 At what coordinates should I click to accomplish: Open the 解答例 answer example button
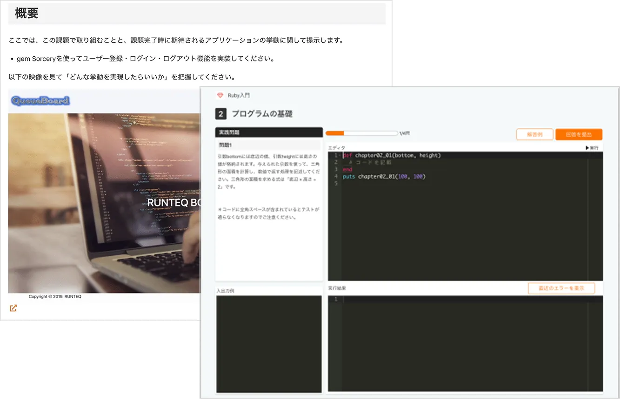[x=534, y=134]
